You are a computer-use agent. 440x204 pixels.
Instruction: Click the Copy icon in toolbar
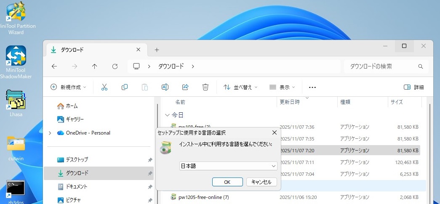tap(125, 87)
